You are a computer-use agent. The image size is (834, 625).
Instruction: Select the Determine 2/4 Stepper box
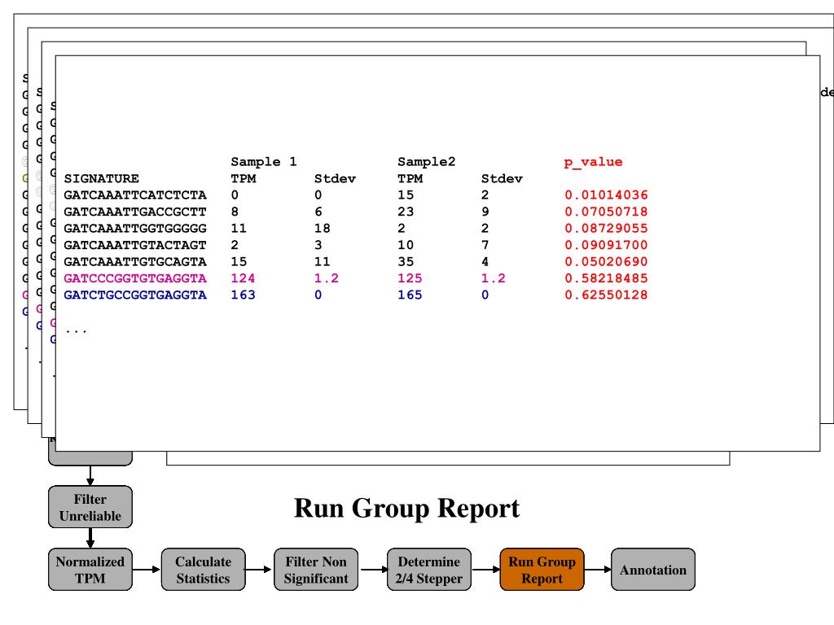[x=429, y=569]
